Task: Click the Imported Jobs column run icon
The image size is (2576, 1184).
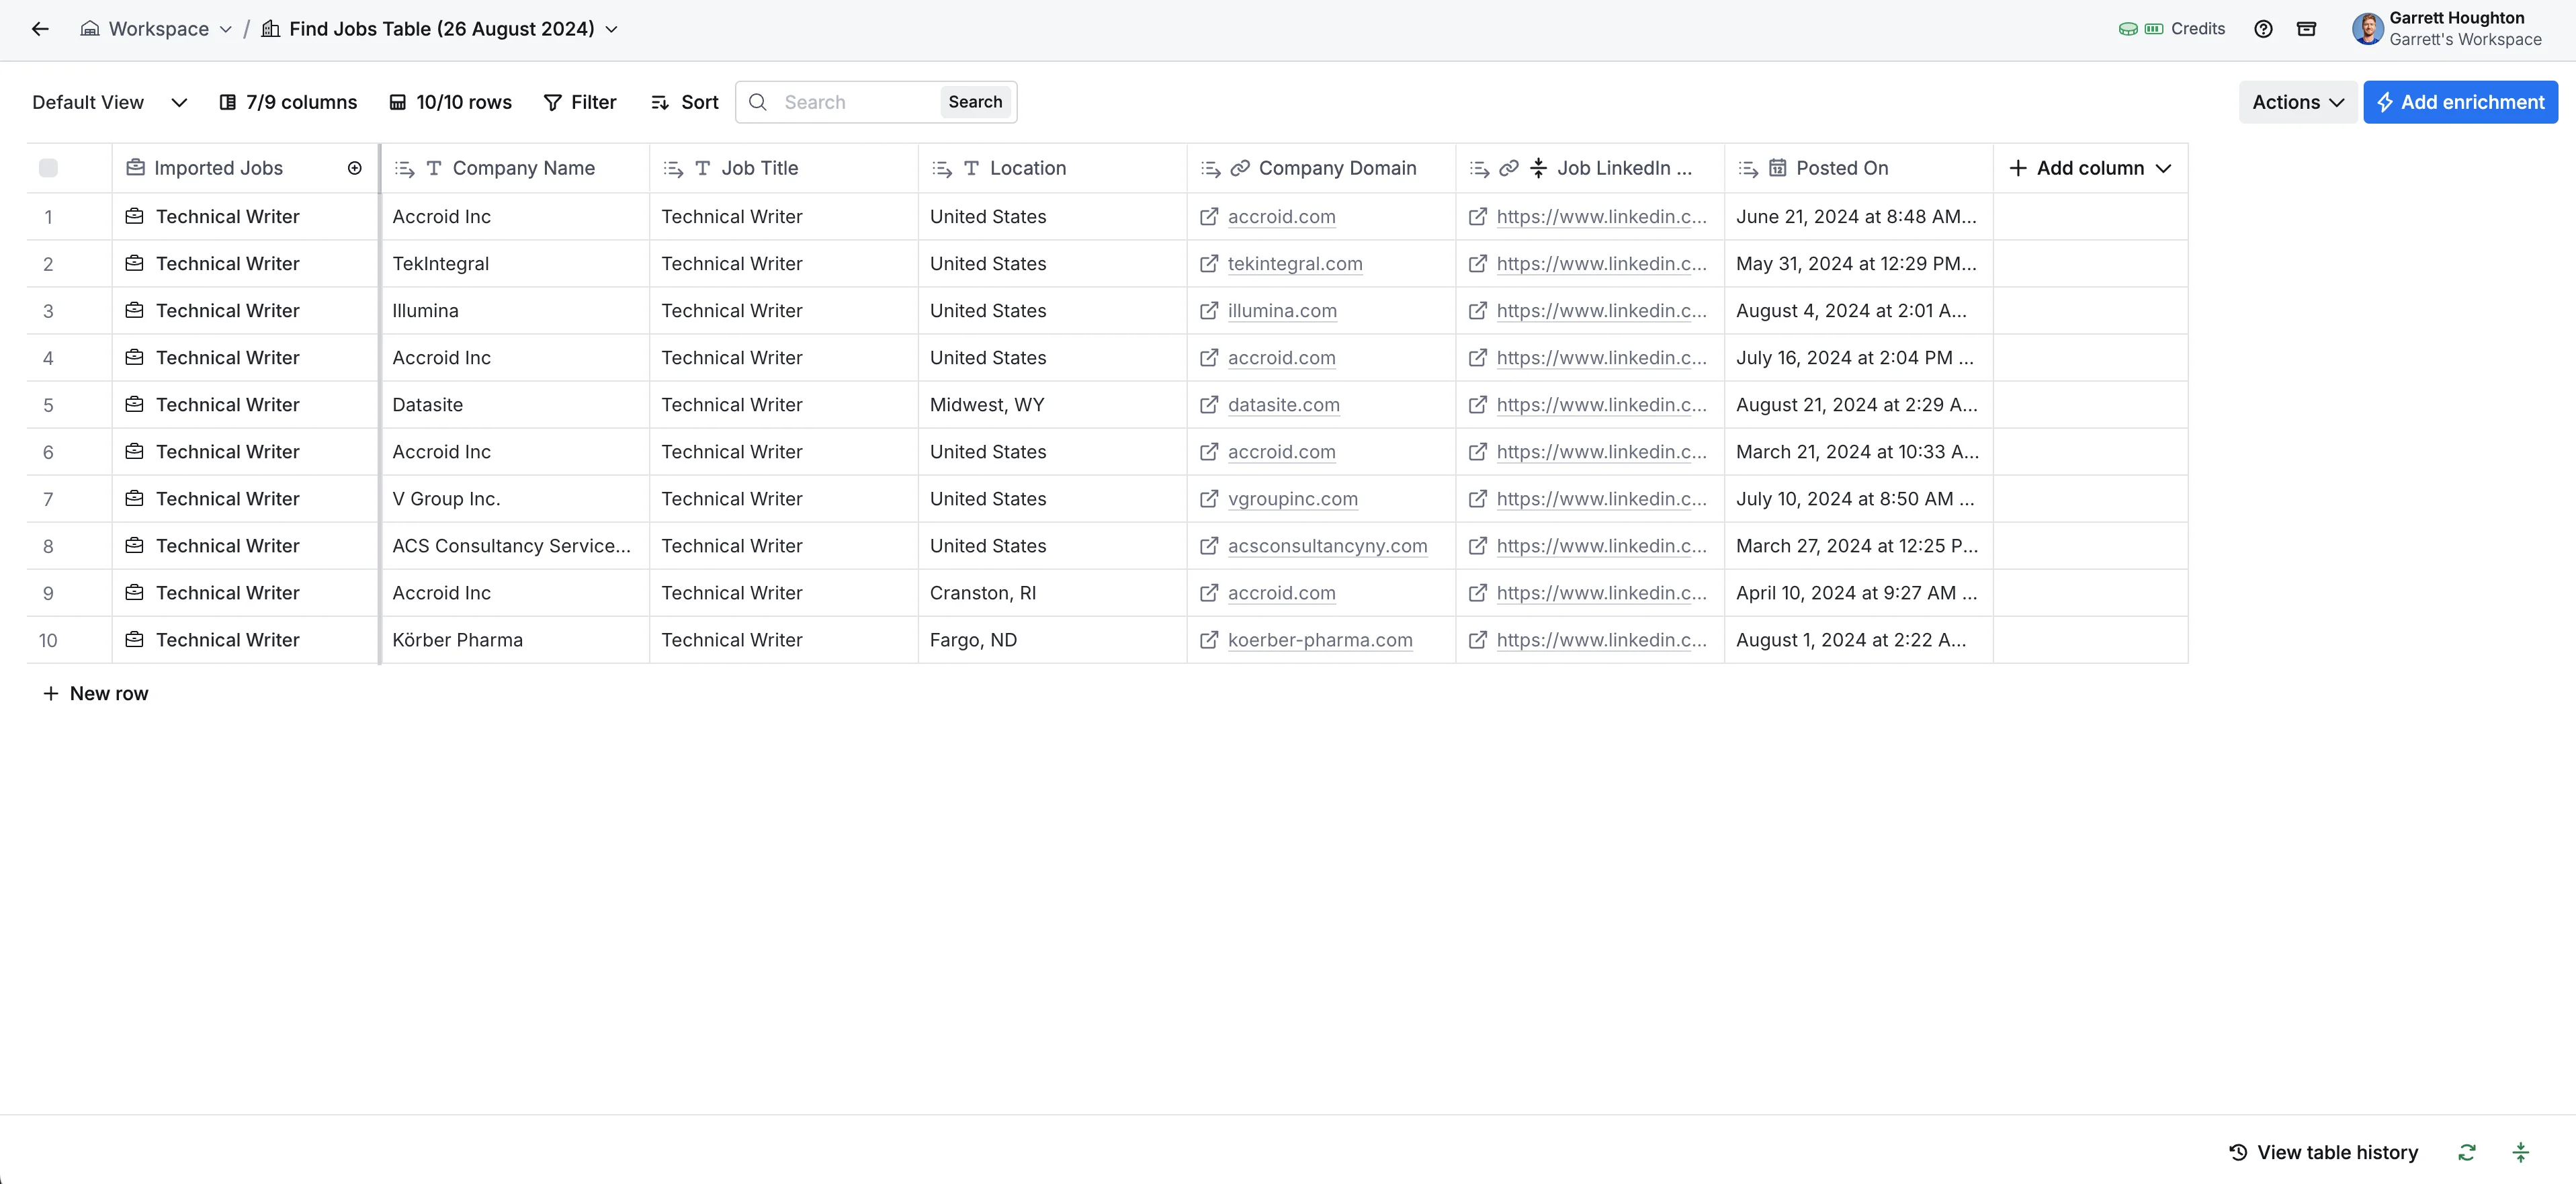Action: 354,168
